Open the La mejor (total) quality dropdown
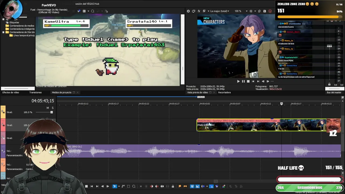 (219, 11)
